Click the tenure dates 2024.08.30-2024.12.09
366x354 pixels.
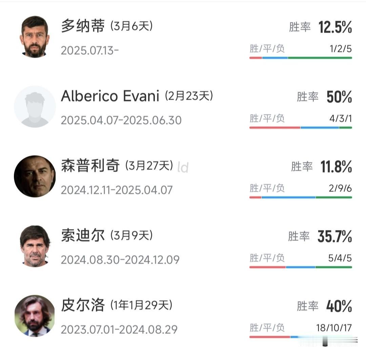[120, 260]
